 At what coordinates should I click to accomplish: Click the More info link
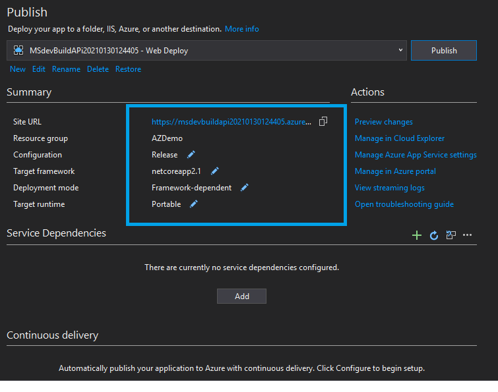241,29
